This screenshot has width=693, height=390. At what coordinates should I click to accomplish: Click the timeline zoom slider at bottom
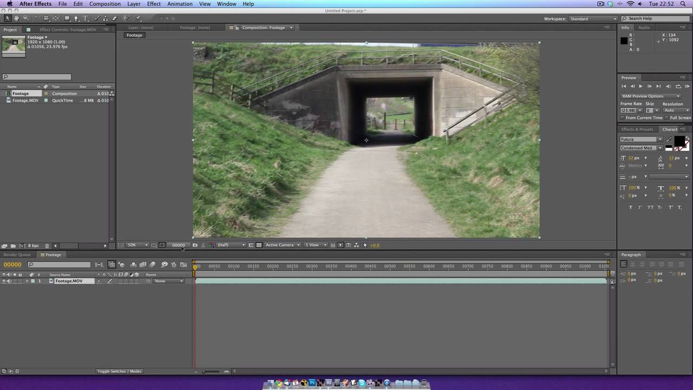211,371
